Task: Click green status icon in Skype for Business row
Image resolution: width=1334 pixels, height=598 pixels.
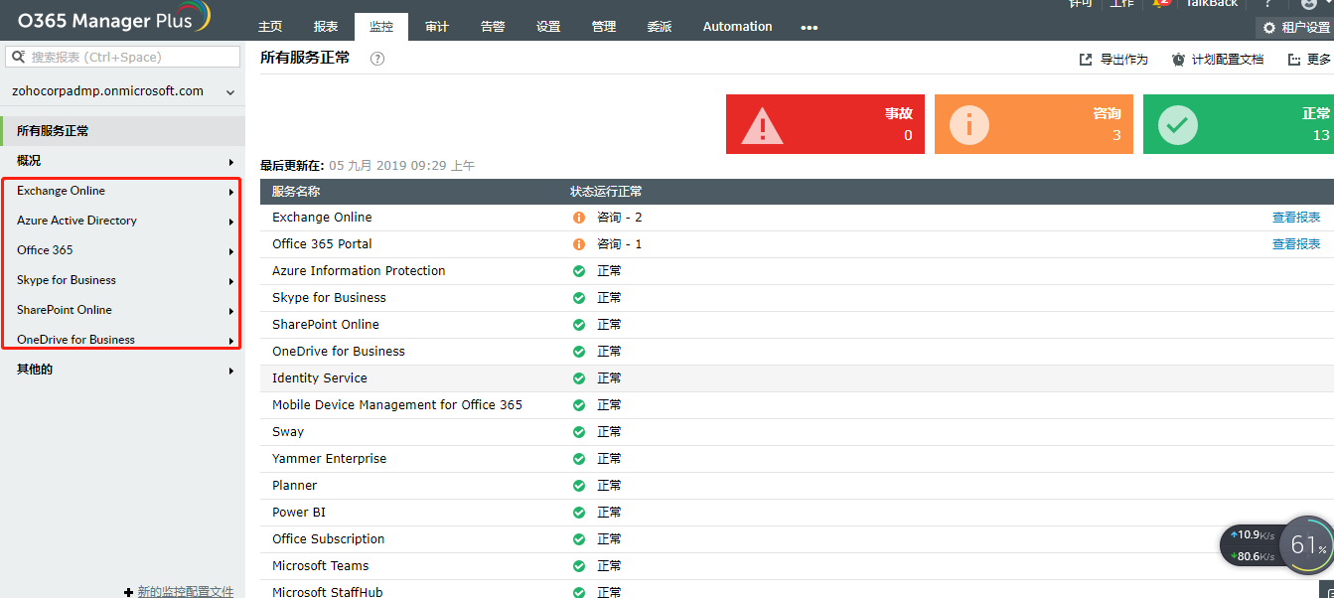Action: coord(579,298)
